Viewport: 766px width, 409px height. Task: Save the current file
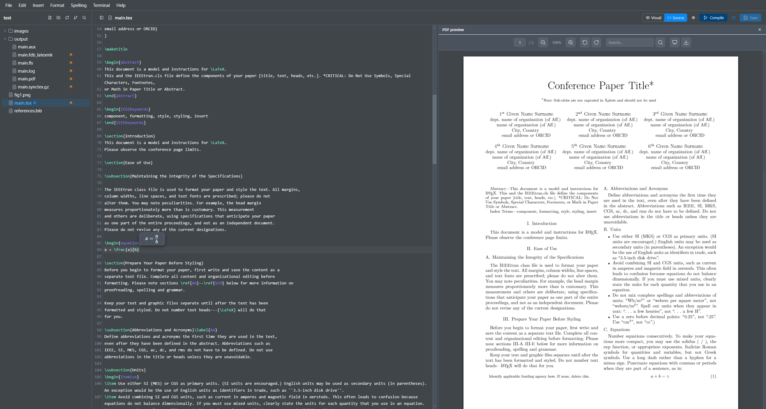tap(750, 18)
